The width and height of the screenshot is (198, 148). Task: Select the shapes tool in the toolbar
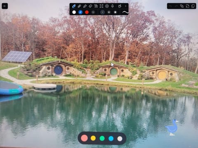click(96, 6)
